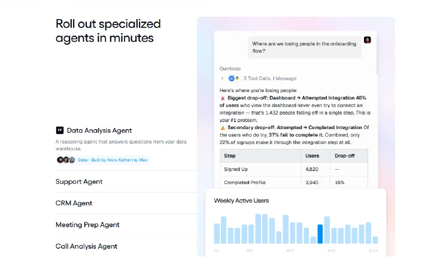
Task: Click the user avatar beside the chat question
Action: click(367, 40)
